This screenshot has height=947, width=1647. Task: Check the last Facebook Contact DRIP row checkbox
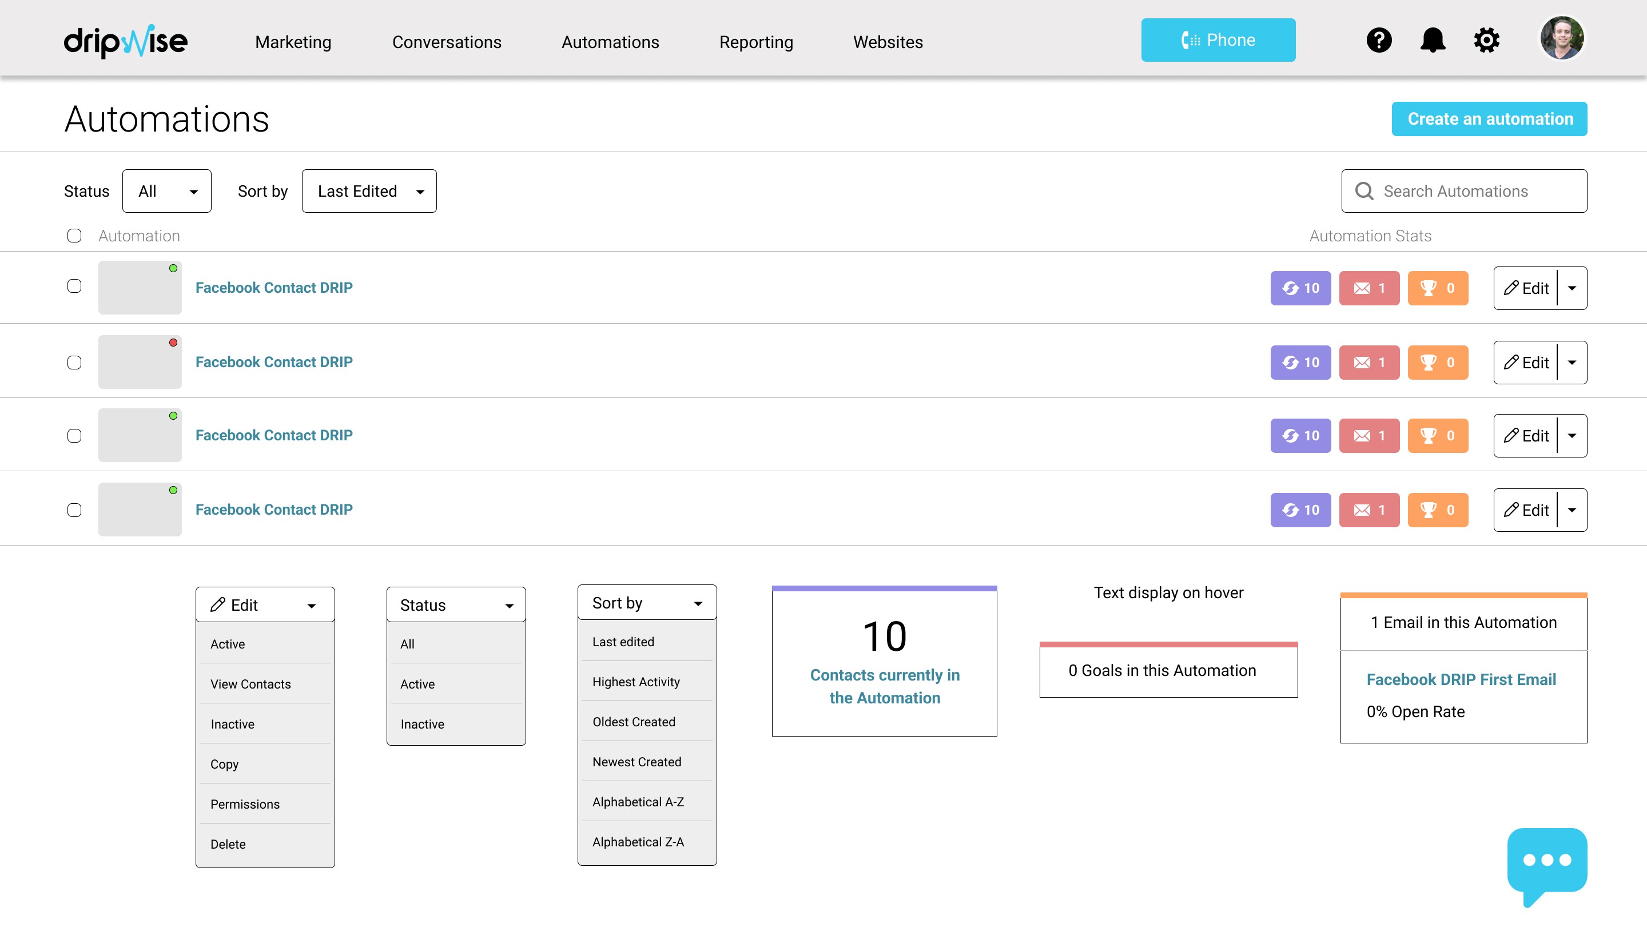pos(74,510)
